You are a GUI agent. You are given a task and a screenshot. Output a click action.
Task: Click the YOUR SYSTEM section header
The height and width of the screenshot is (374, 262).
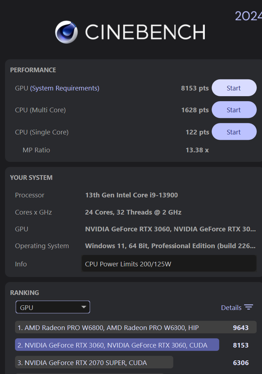coord(31,177)
